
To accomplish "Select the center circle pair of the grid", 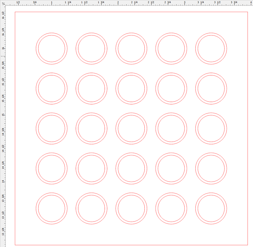I will click(131, 129).
